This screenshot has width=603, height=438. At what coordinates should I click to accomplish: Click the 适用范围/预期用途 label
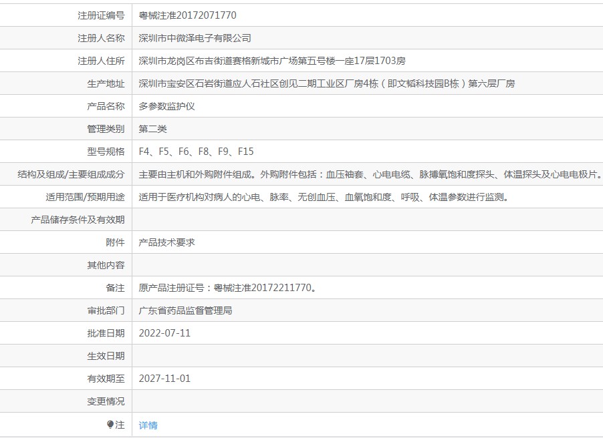pos(86,197)
